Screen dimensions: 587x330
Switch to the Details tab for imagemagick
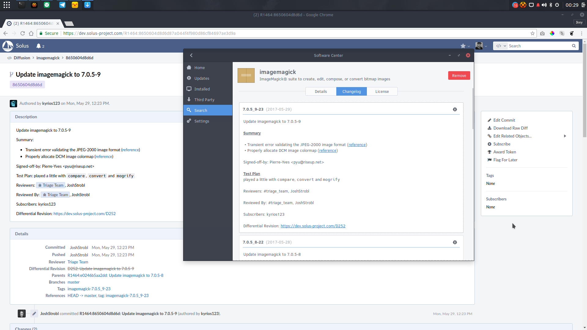(321, 91)
